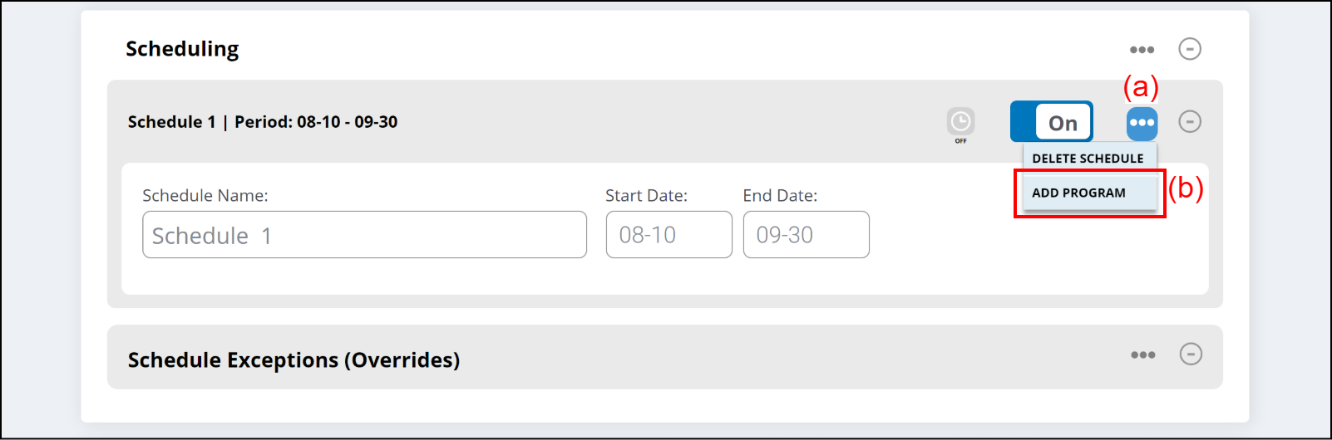Click the Scheduling section title
The height and width of the screenshot is (440, 1332).
(x=182, y=49)
